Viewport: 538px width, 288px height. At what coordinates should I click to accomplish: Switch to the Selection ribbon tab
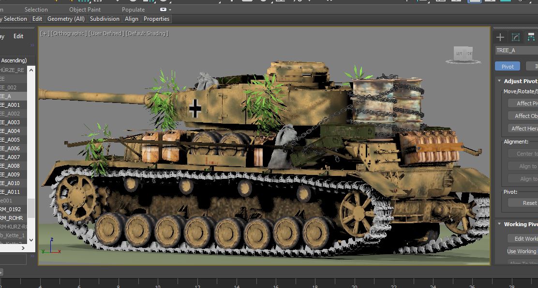[x=36, y=9]
